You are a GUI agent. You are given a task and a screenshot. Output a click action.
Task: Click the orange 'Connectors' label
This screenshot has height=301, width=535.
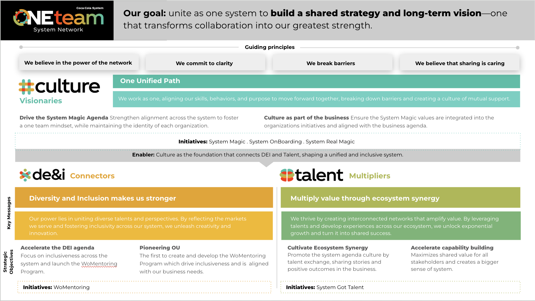(92, 176)
